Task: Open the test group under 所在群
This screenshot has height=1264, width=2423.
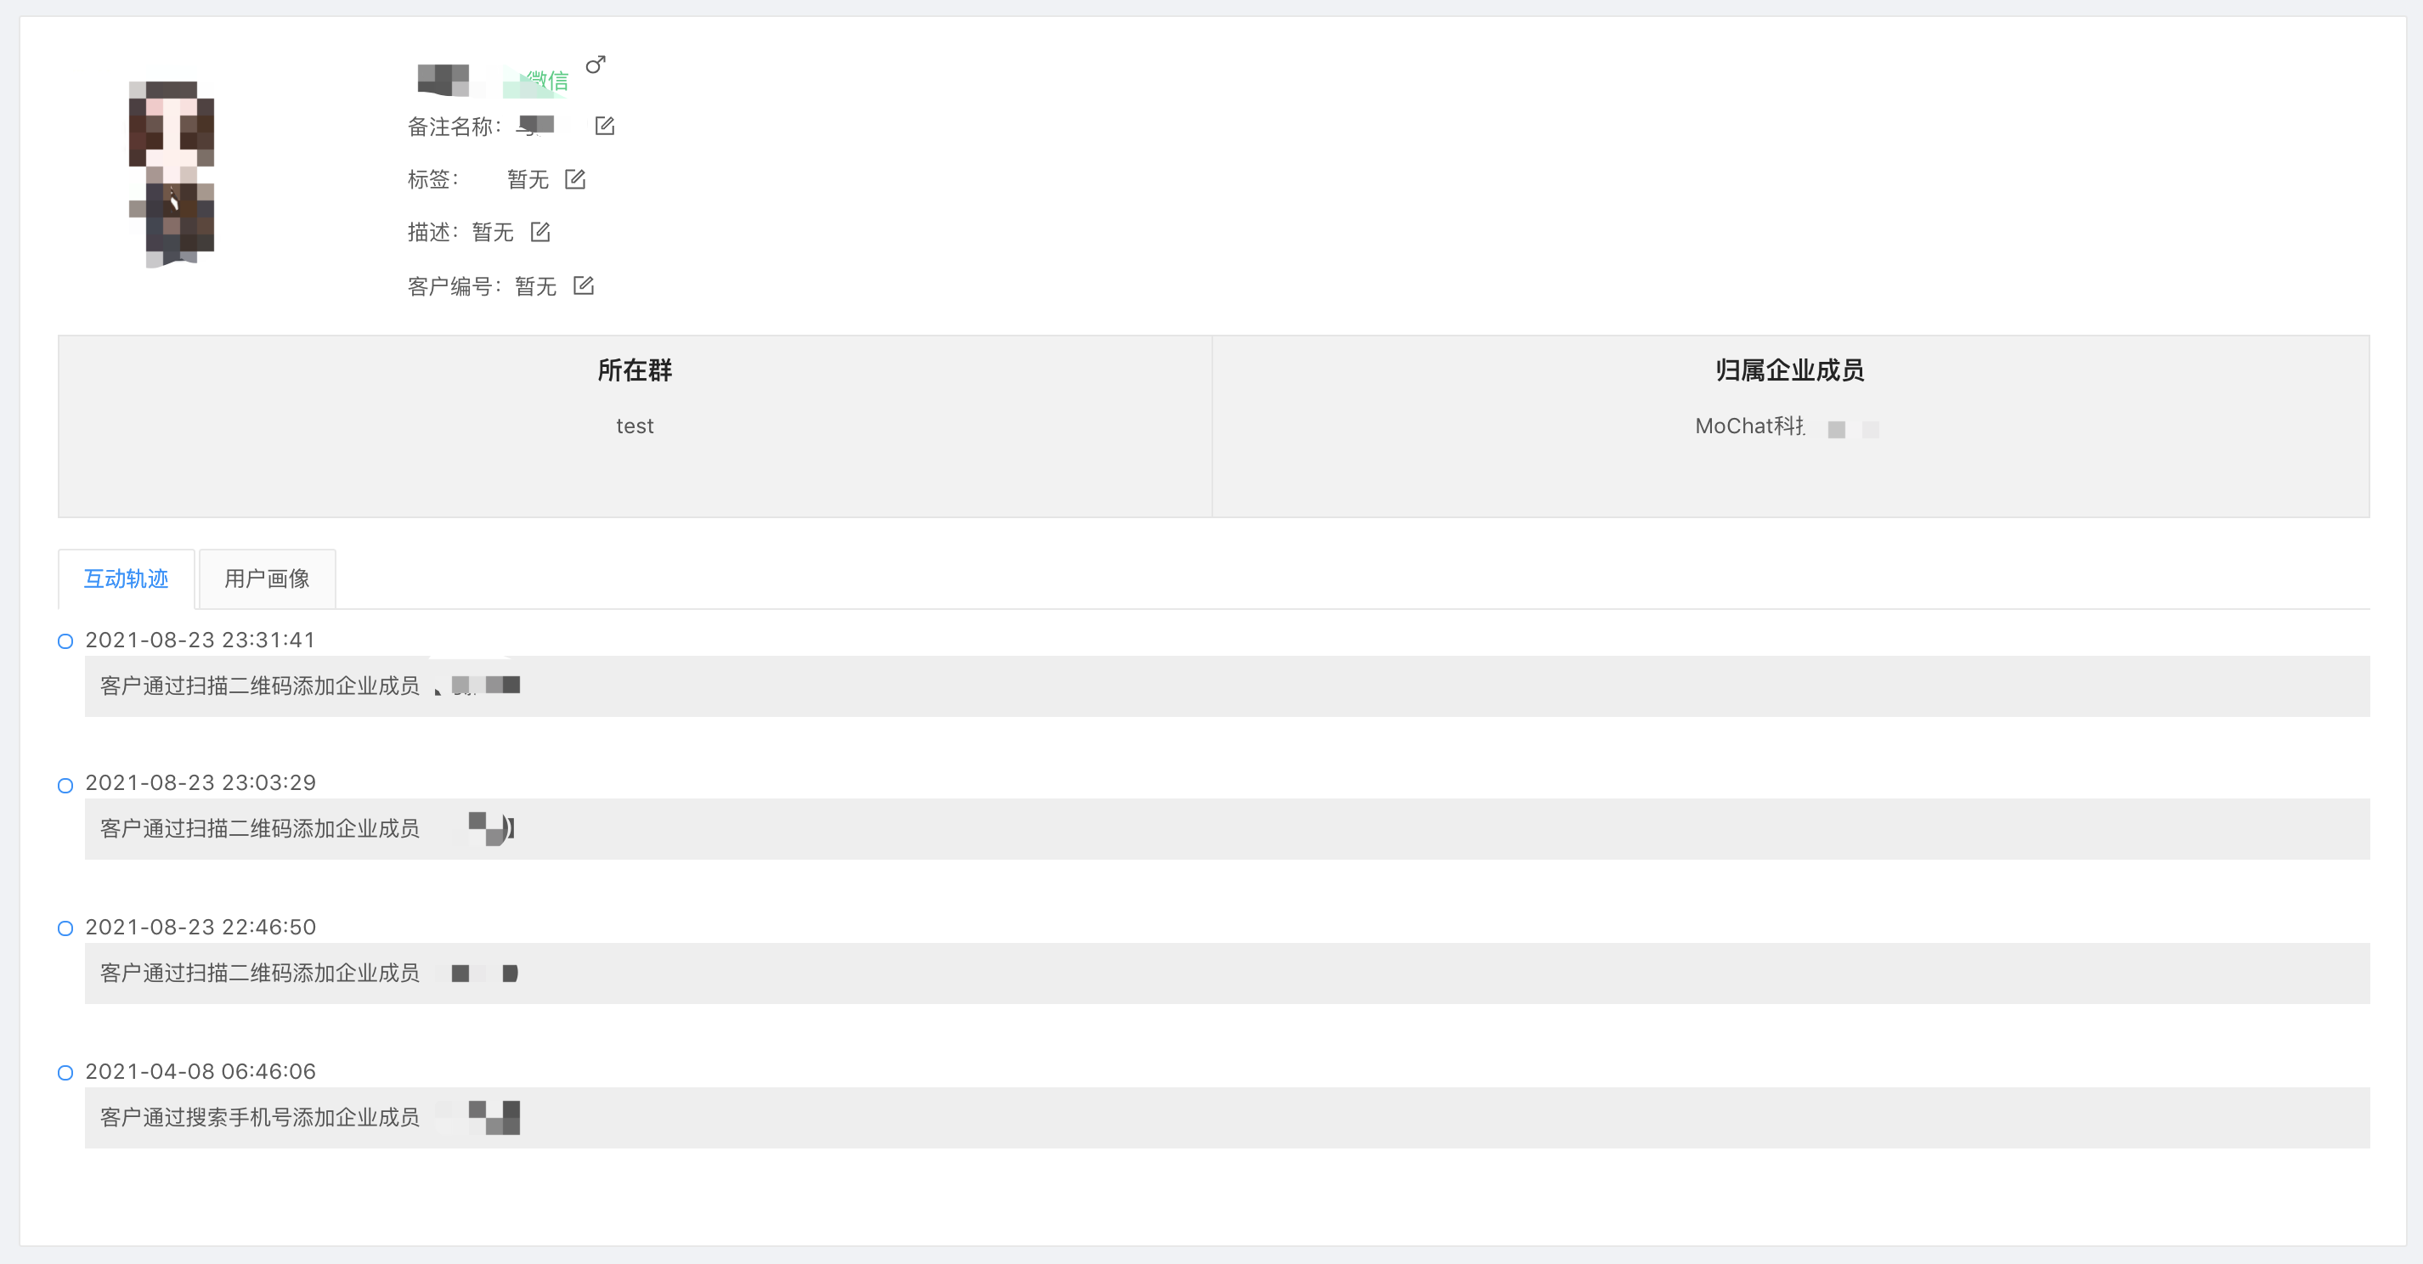Action: pyautogui.click(x=635, y=426)
